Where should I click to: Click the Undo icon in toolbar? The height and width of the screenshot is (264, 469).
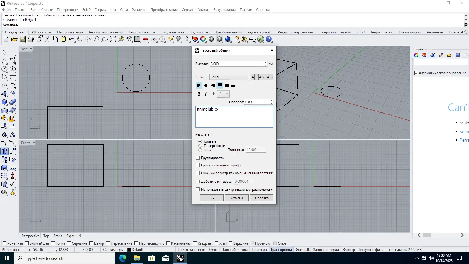(x=72, y=39)
